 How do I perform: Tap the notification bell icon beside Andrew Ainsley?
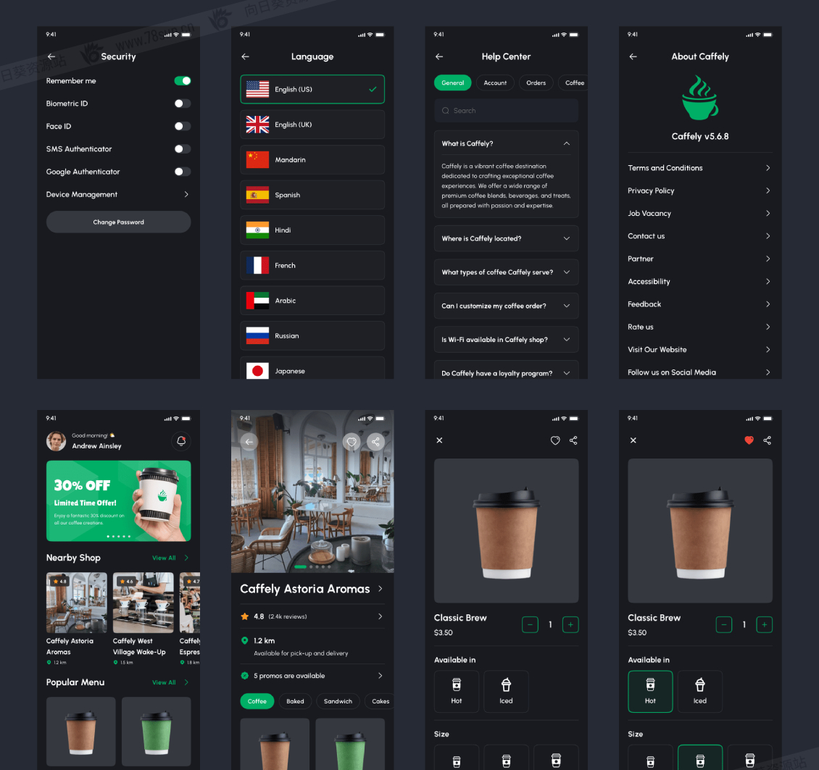tap(181, 440)
